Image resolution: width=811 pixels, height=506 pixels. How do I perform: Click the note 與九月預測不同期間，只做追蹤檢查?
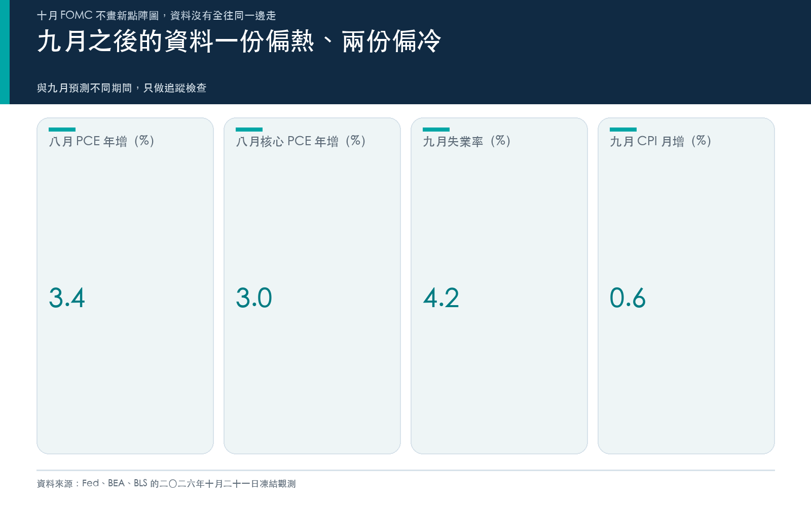pyautogui.click(x=122, y=88)
